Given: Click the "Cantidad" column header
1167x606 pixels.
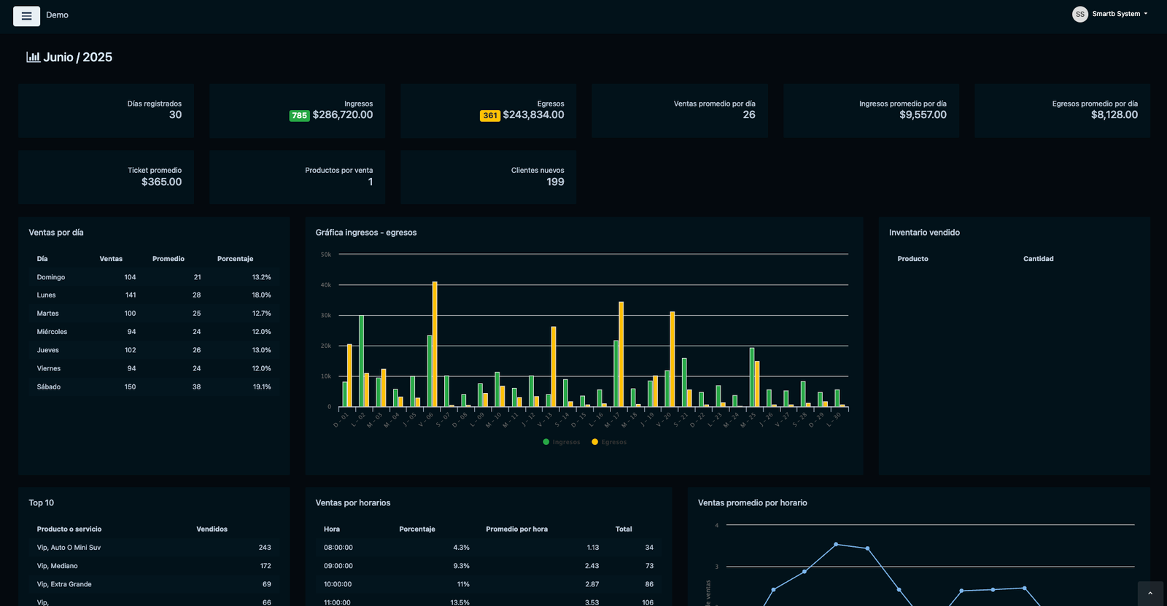Looking at the screenshot, I should 1038,259.
